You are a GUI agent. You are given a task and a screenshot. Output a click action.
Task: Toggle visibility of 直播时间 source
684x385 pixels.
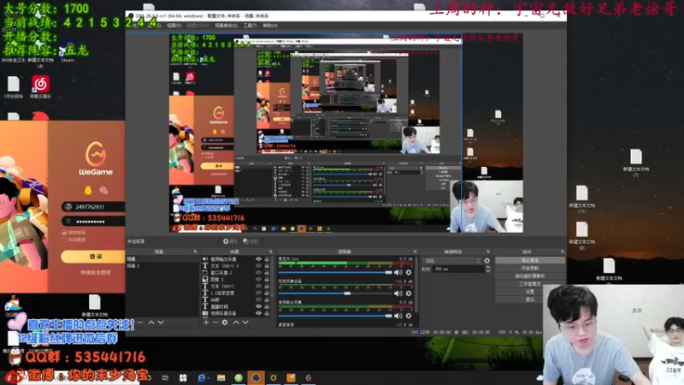click(x=258, y=306)
